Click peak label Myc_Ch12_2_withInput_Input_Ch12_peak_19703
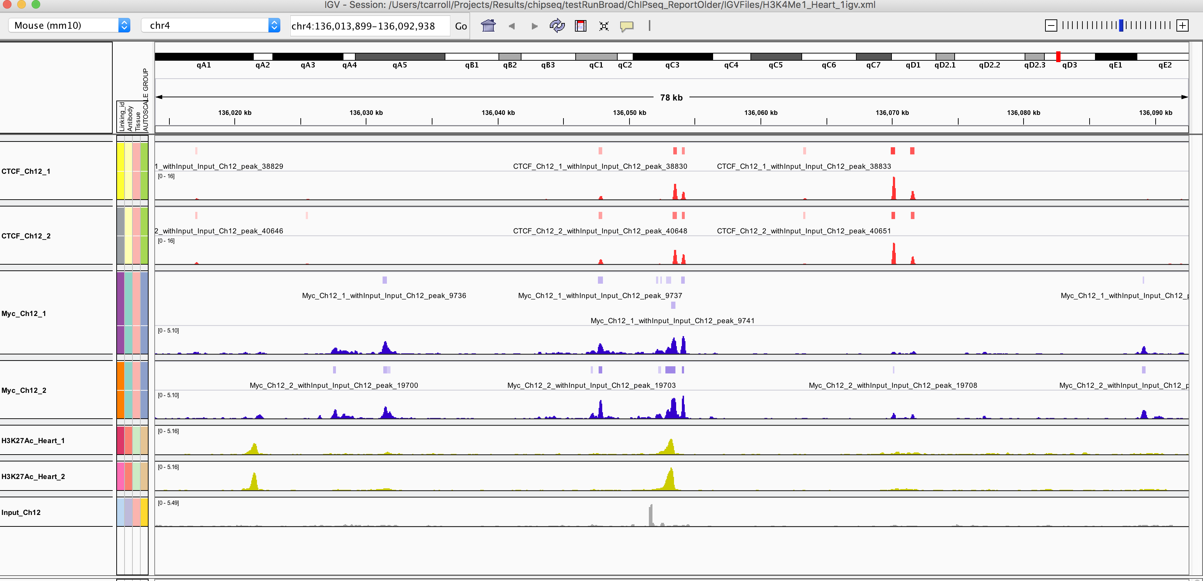Viewport: 1203px width, 581px height. click(591, 385)
